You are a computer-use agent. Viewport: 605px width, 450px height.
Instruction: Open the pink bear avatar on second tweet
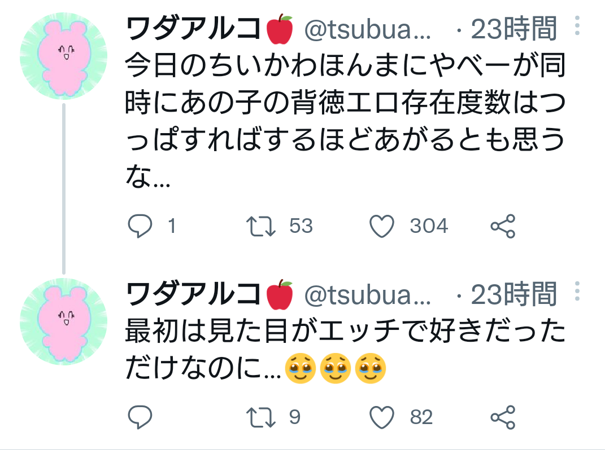tap(63, 321)
